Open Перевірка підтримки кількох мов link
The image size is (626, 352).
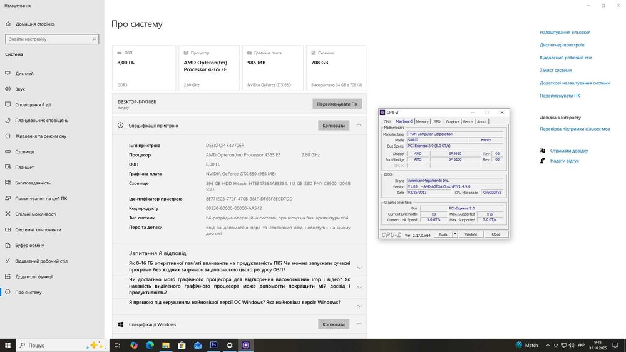tap(575, 129)
